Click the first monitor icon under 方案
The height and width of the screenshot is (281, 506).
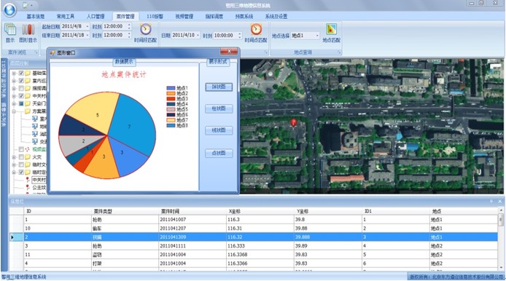click(35, 119)
